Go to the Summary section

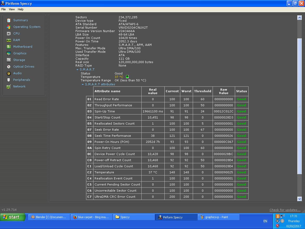(x=20, y=20)
